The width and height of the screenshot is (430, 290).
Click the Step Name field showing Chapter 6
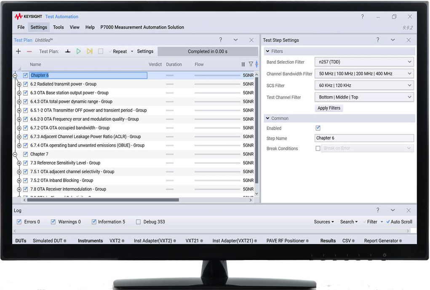pos(364,138)
